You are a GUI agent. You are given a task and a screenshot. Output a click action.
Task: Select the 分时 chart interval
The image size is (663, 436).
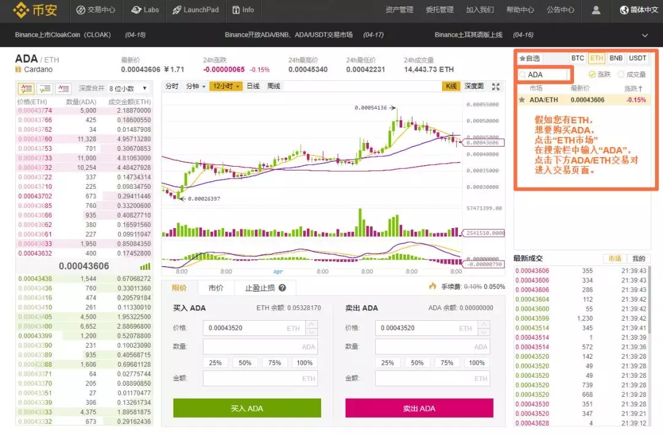coord(172,86)
